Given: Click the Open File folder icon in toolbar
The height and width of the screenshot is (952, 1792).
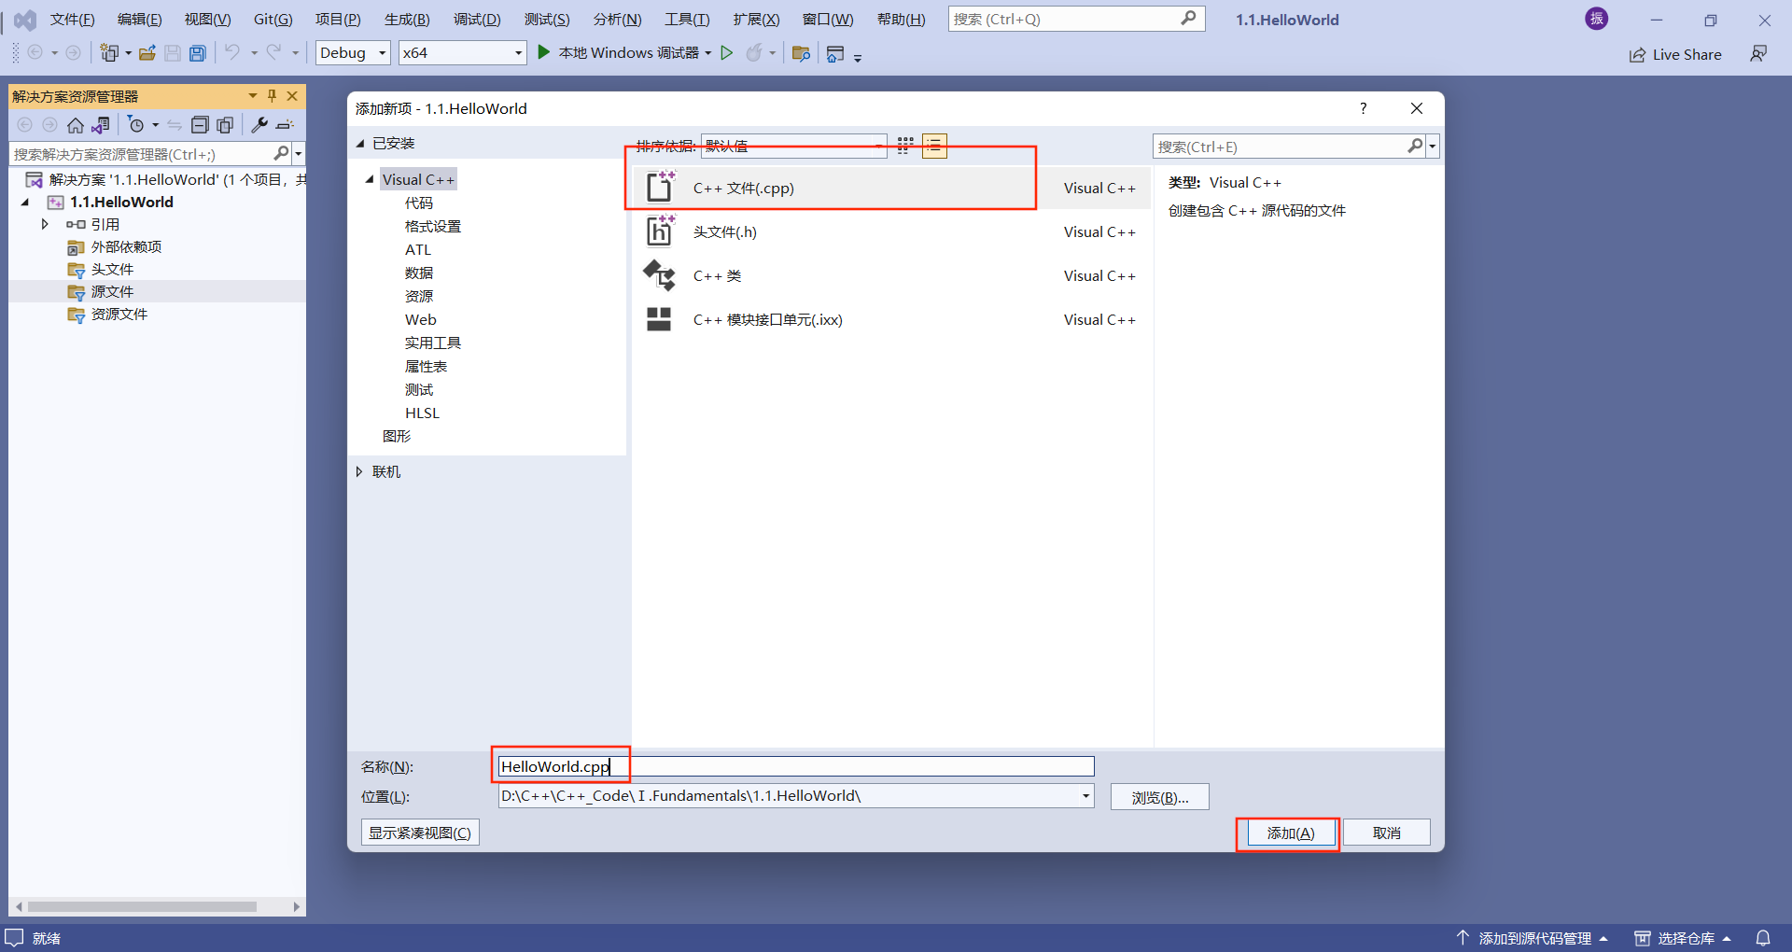Looking at the screenshot, I should point(147,53).
